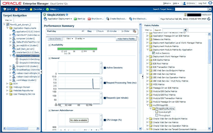Click the SOA folder icon

pos(11,84)
